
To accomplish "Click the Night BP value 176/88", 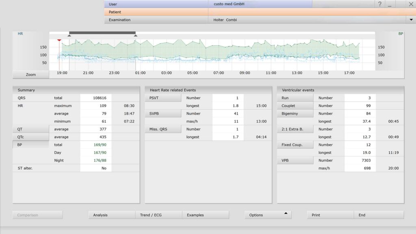I will tap(100, 160).
